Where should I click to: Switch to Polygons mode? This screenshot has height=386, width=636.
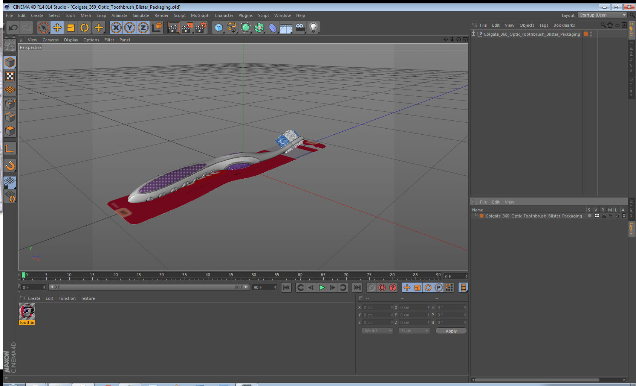coord(10,131)
